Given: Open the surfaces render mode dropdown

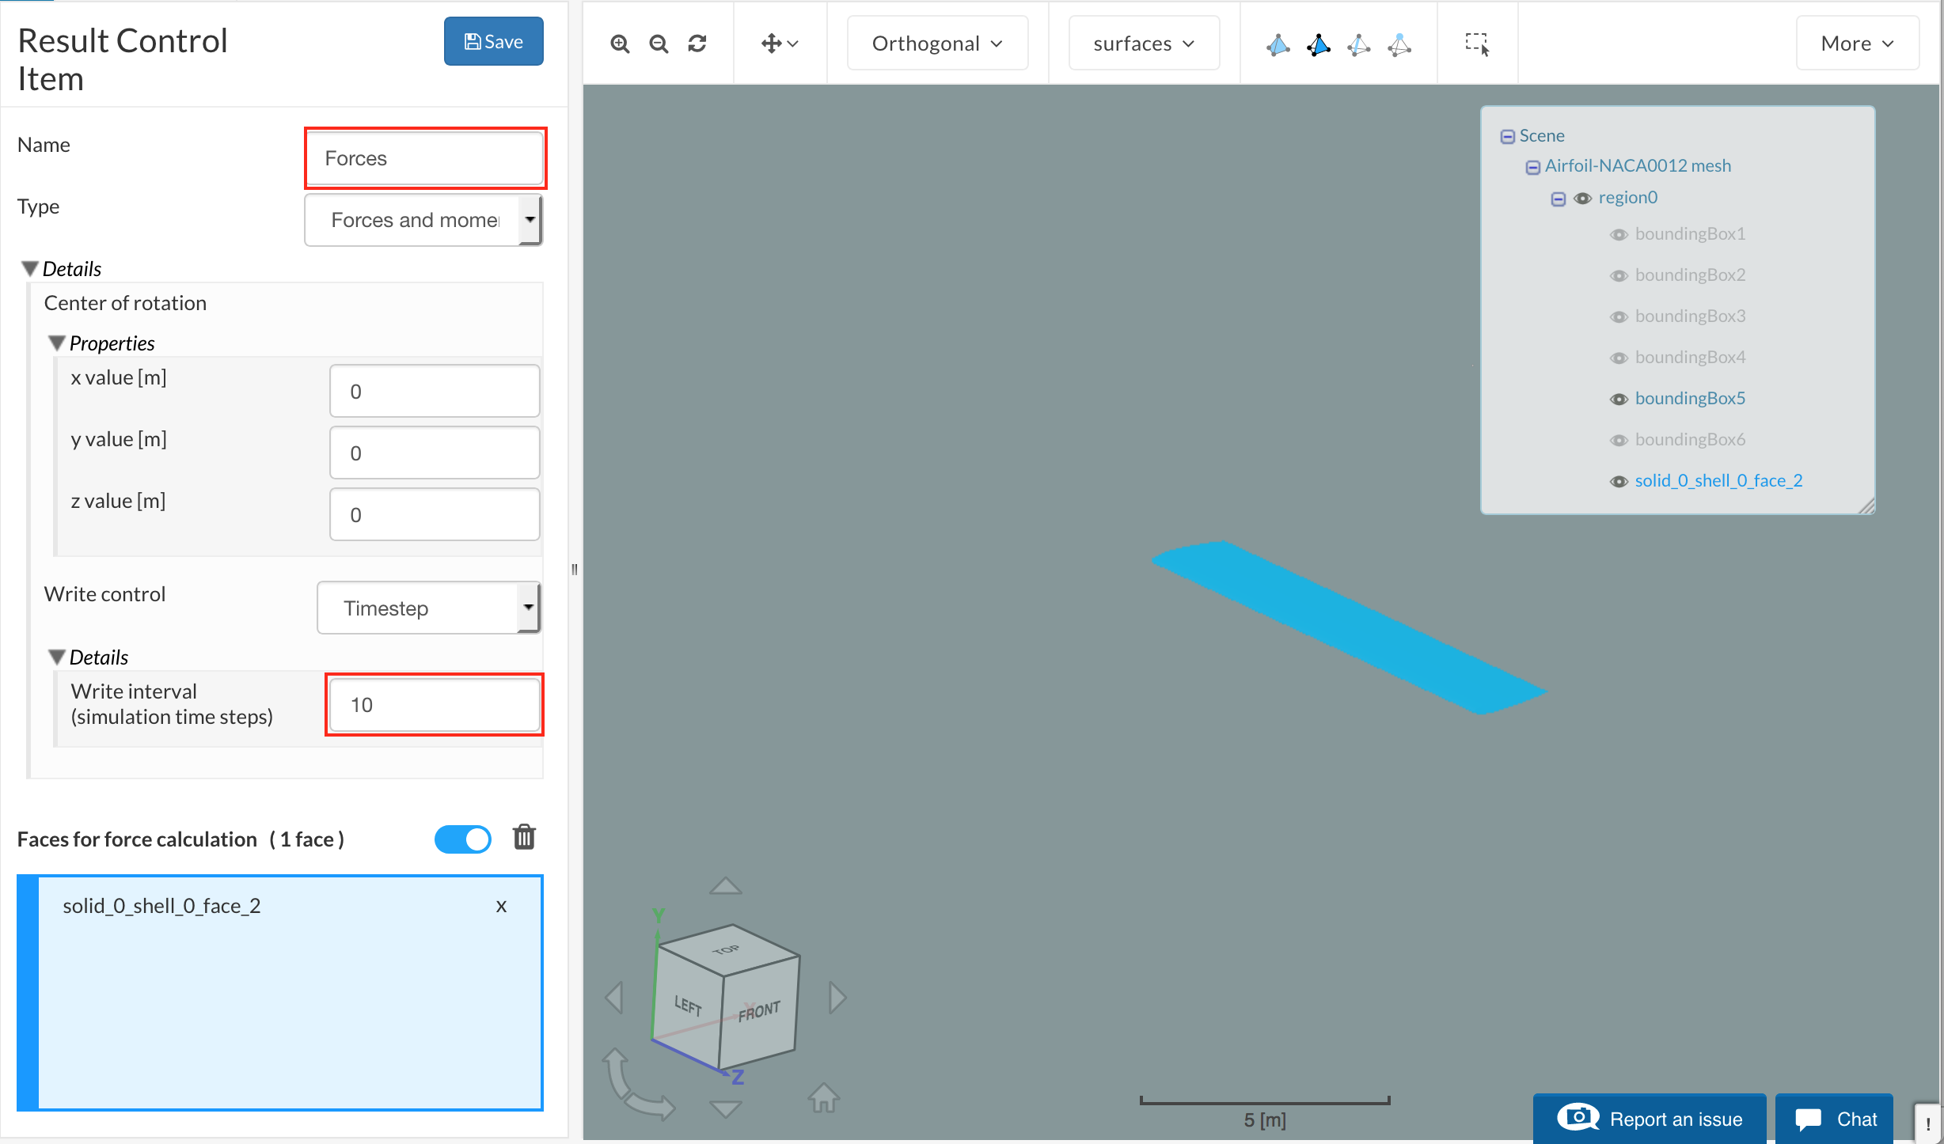Looking at the screenshot, I should 1144,44.
